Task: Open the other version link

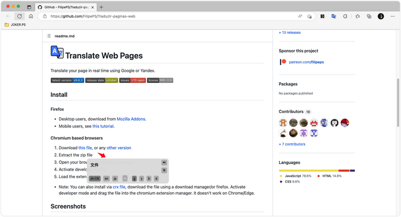Action: (119, 148)
